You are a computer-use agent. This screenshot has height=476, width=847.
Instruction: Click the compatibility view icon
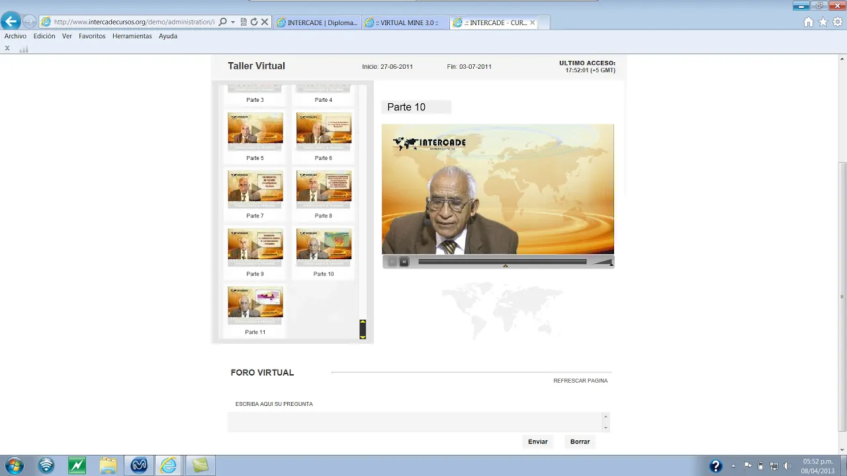coord(244,22)
